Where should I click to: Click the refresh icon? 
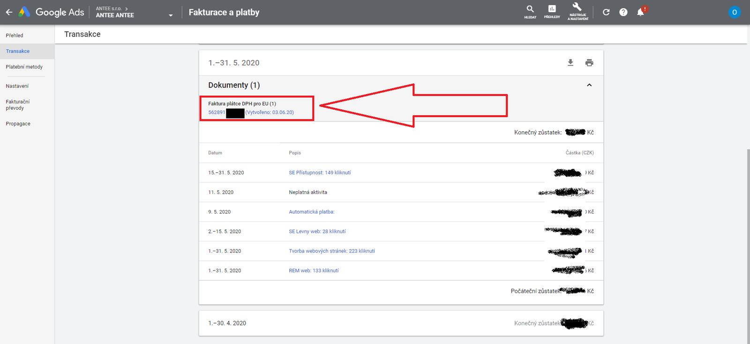point(606,12)
